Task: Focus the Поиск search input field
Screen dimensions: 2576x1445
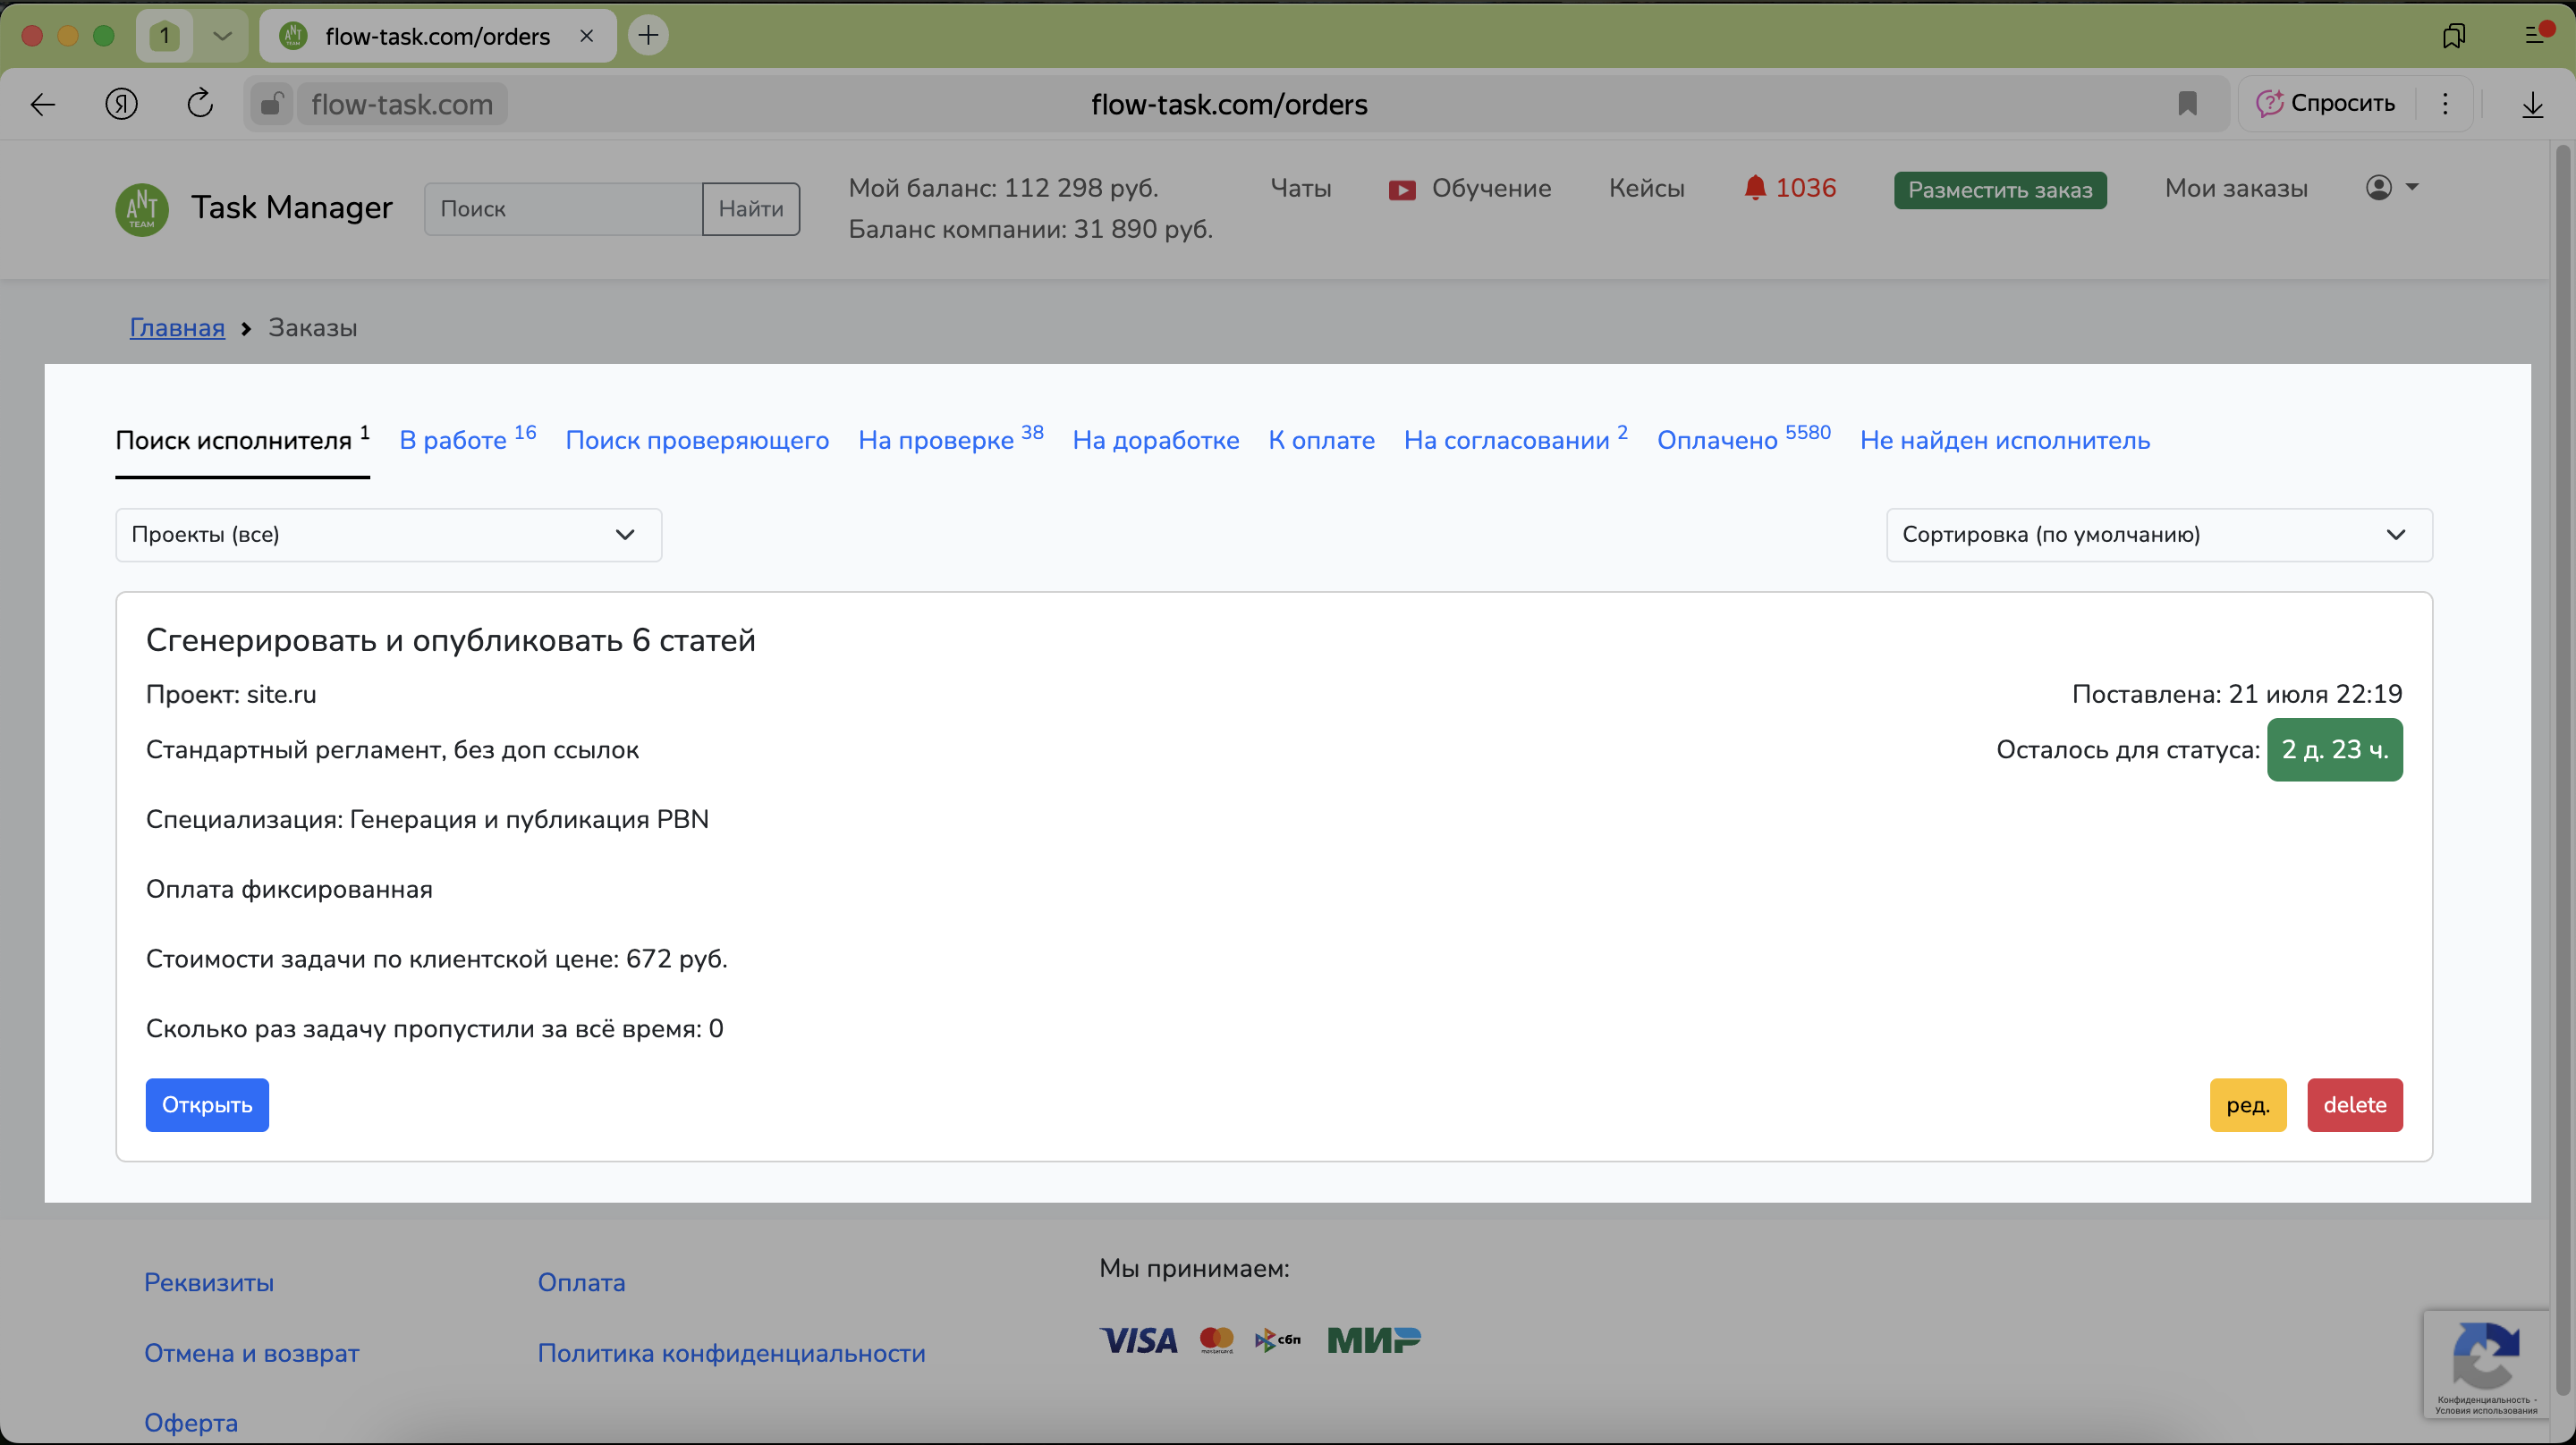Action: (x=563, y=209)
